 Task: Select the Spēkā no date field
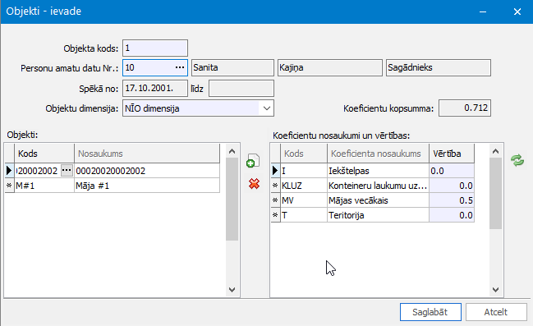155,89
